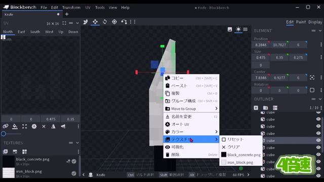Toggle black_concrete.png check mark
Viewport: 324px width, 182px height.
(x=74, y=161)
